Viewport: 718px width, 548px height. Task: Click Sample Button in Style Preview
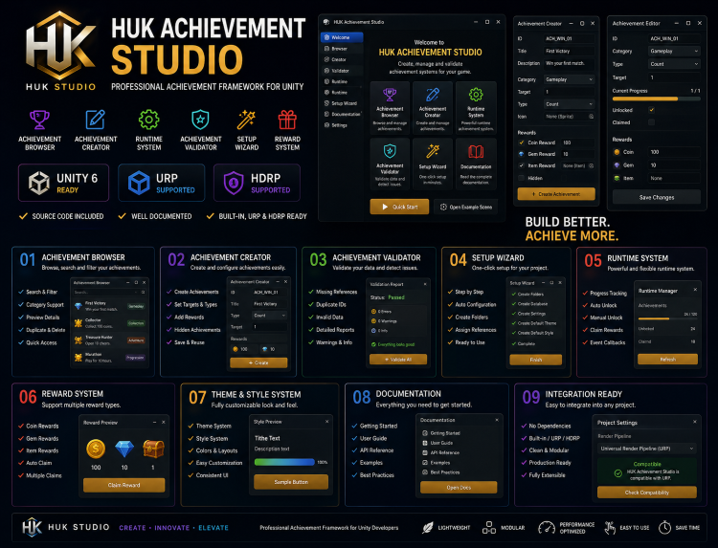pyautogui.click(x=291, y=482)
